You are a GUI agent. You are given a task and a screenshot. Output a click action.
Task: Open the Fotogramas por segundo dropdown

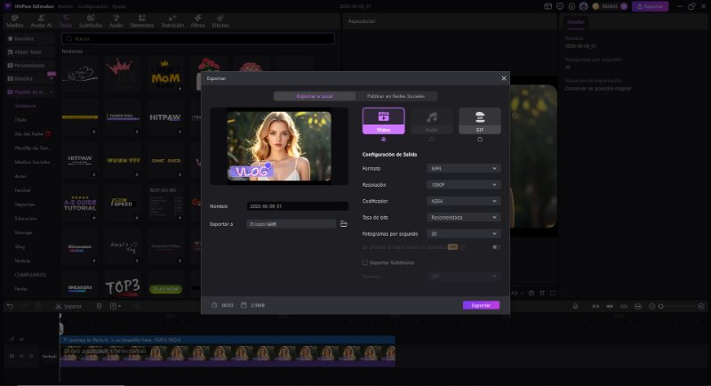click(x=463, y=234)
